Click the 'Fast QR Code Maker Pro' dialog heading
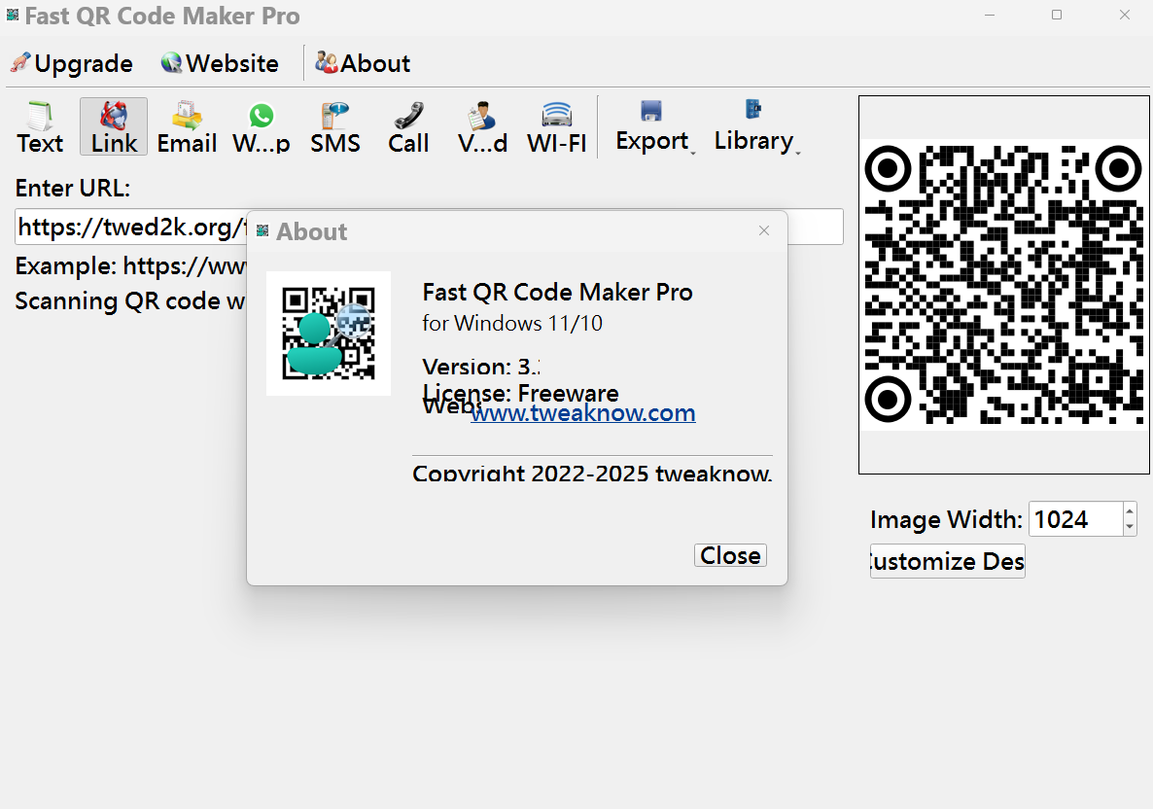The image size is (1153, 809). 557,292
